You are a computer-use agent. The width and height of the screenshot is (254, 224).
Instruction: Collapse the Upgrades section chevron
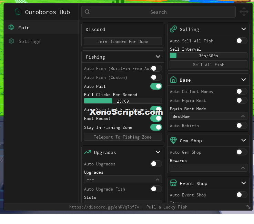point(158,152)
